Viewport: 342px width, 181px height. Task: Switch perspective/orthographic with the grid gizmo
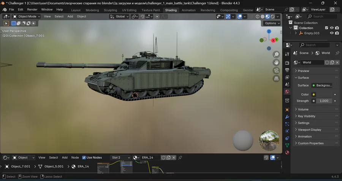276,78
